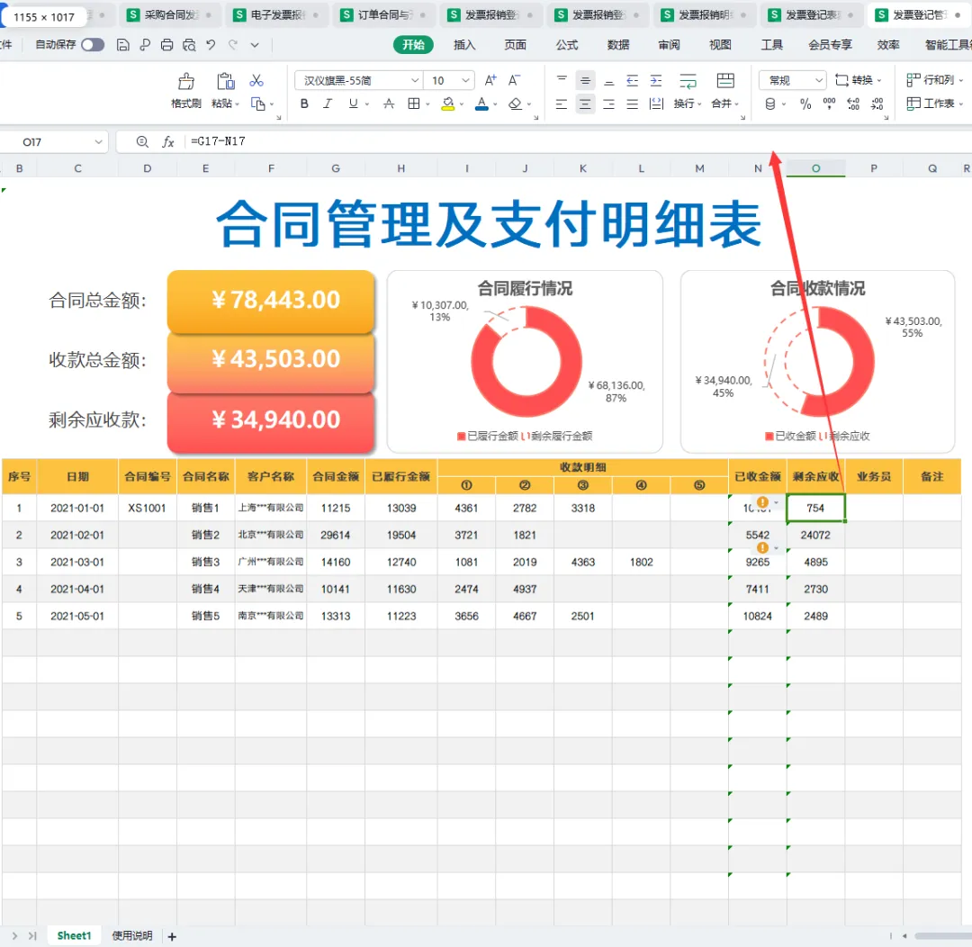The height and width of the screenshot is (947, 972).
Task: Select the 格式刷 format painter
Action: pyautogui.click(x=186, y=91)
